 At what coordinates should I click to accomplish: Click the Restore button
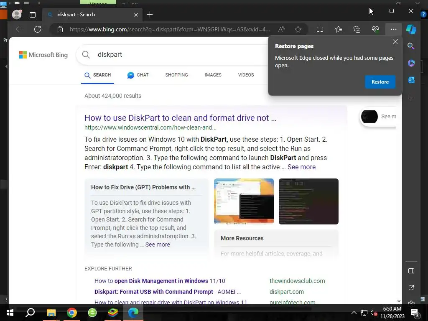coord(380,82)
